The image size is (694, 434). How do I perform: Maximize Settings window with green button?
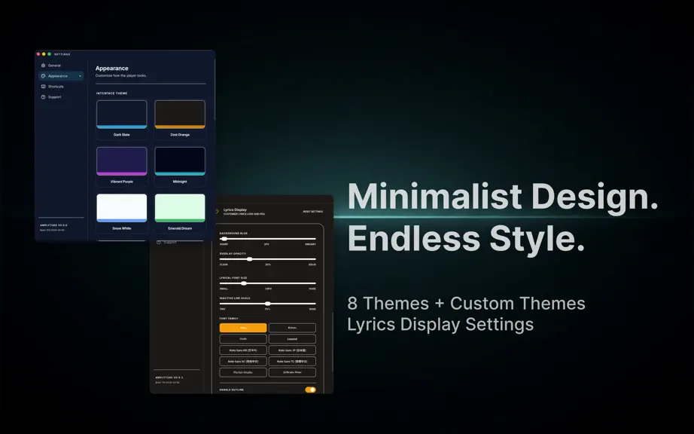pyautogui.click(x=49, y=54)
